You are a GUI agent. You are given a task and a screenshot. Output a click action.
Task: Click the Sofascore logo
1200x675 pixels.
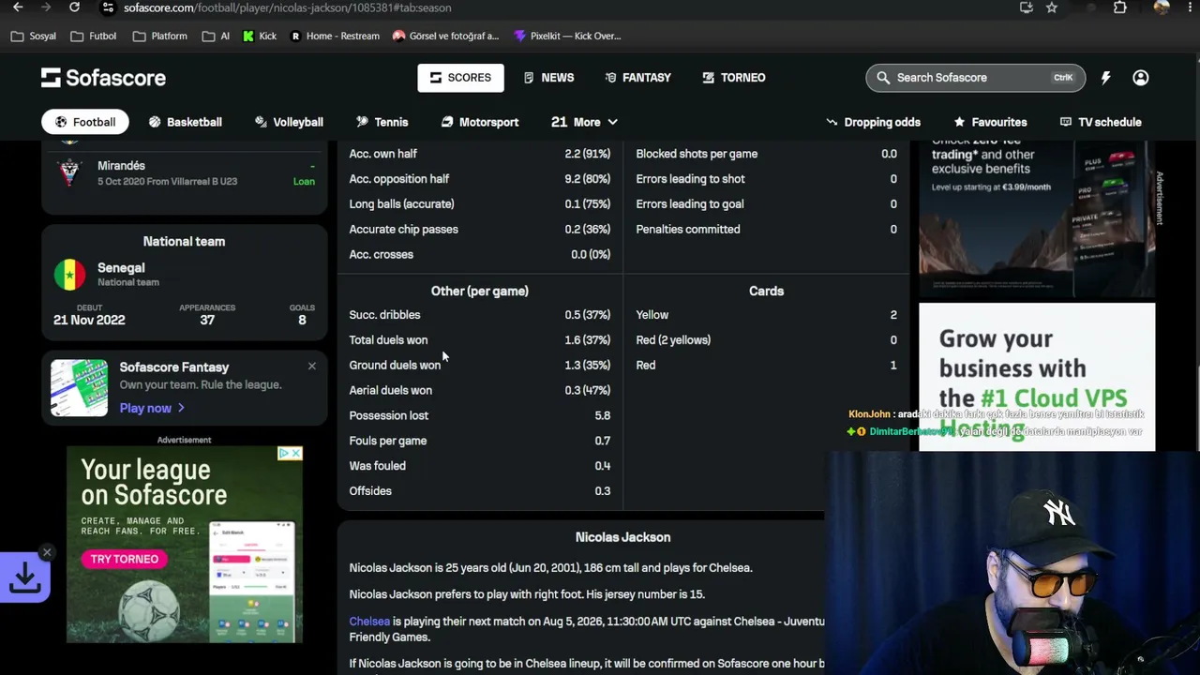(x=103, y=78)
